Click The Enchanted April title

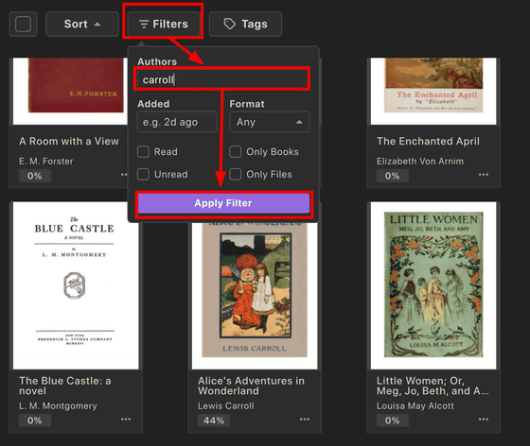coord(428,141)
